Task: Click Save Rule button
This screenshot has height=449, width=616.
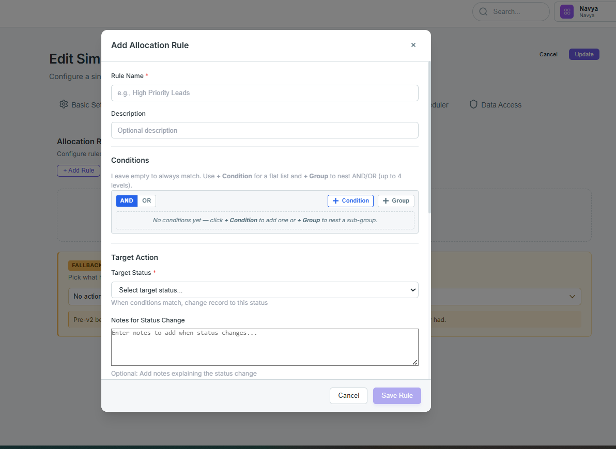Action: [x=397, y=396]
